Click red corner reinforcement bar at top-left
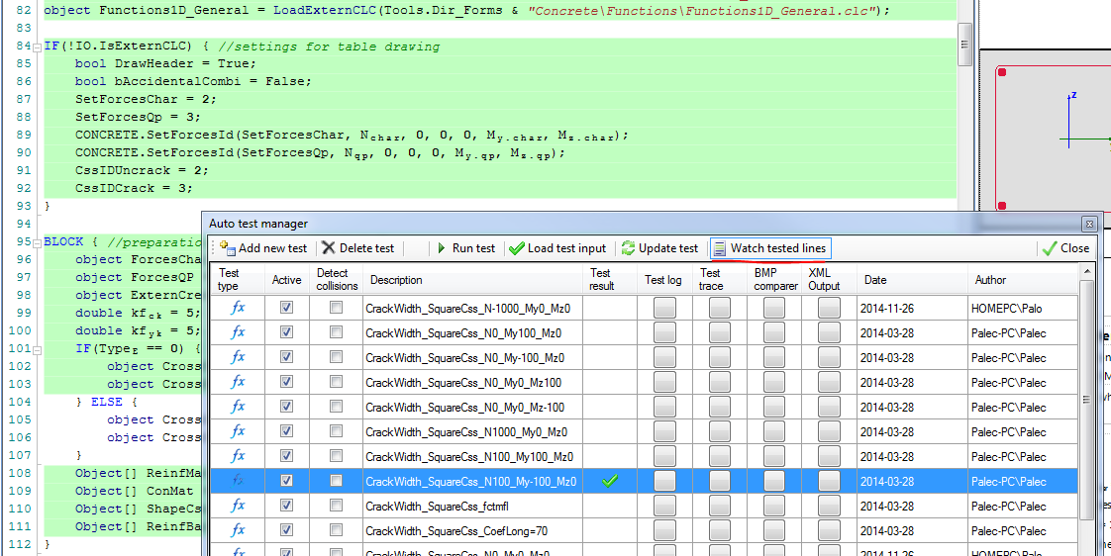Viewport: 1111px width, 556px height. tap(1002, 71)
